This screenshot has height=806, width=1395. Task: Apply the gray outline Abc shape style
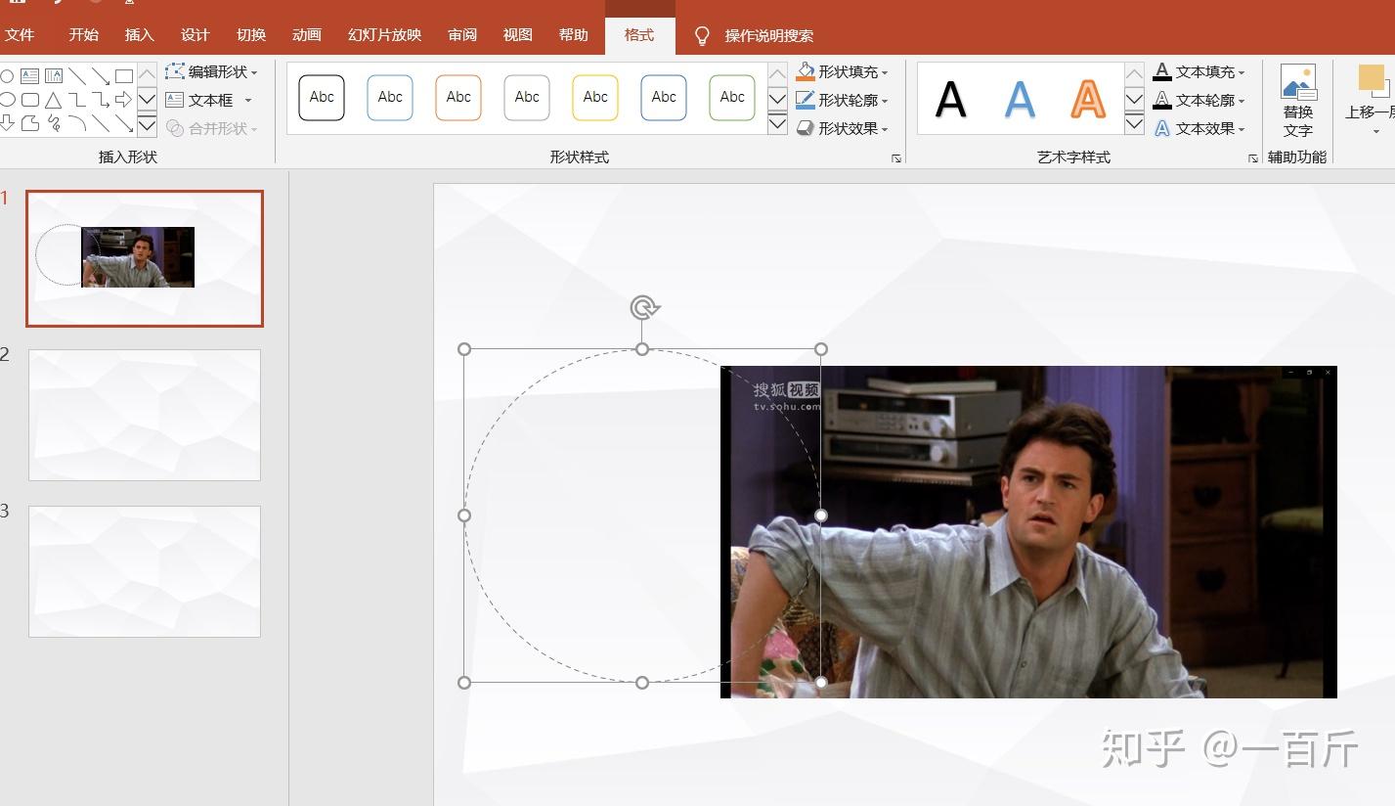point(527,98)
